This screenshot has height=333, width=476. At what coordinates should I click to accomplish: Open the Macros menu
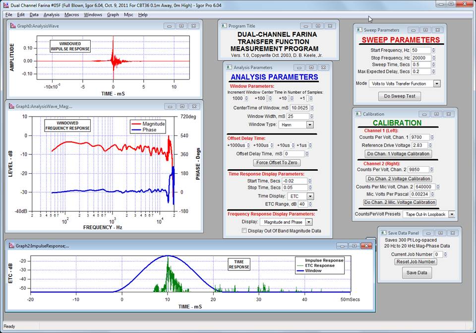coord(71,14)
